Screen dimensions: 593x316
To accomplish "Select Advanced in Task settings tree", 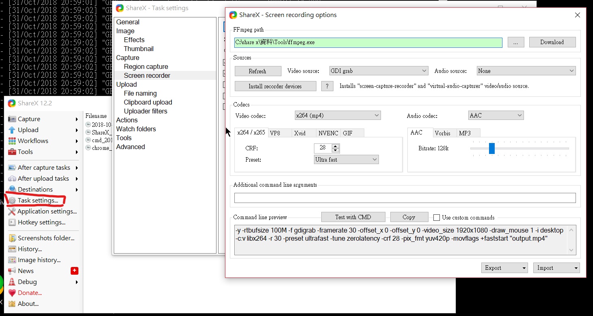I will (130, 147).
